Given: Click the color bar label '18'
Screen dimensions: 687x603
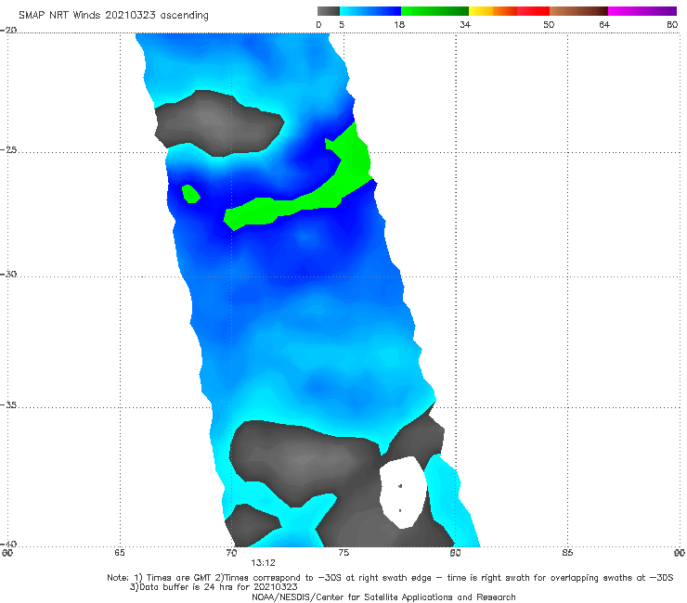Looking at the screenshot, I should [399, 24].
